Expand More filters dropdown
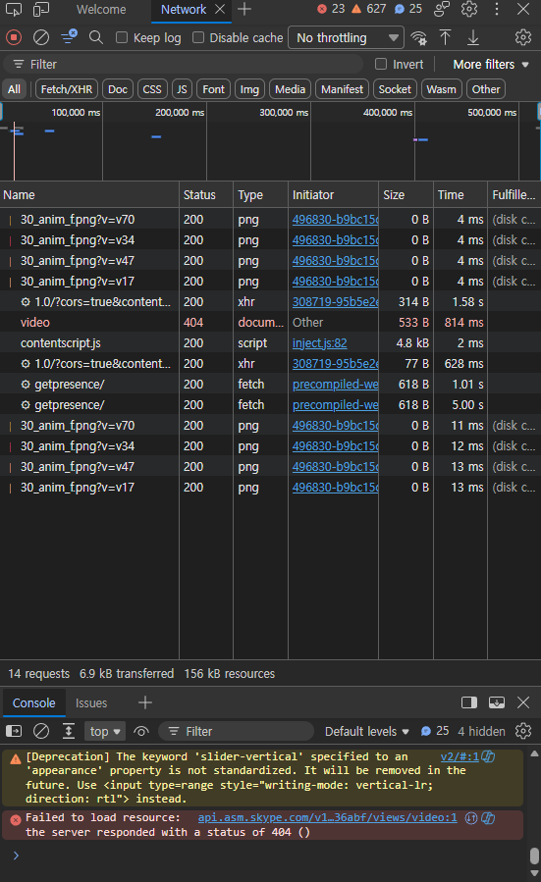This screenshot has height=882, width=541. click(x=491, y=64)
